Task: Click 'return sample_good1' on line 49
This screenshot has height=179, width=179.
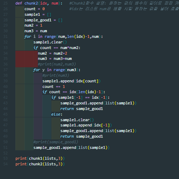Action: pyautogui.click(x=82, y=136)
